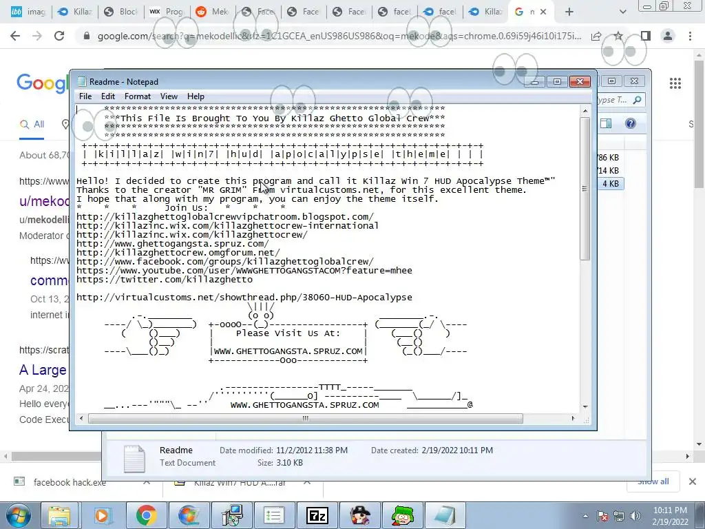Toggle Explorer preview pane icon
This screenshot has width=705, height=529.
[x=606, y=123]
